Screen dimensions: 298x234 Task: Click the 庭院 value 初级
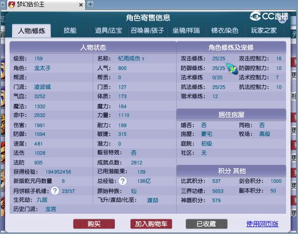coord(207,144)
